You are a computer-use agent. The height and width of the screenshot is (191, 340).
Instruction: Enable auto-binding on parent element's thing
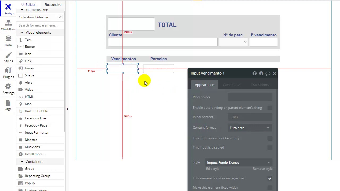(270, 108)
